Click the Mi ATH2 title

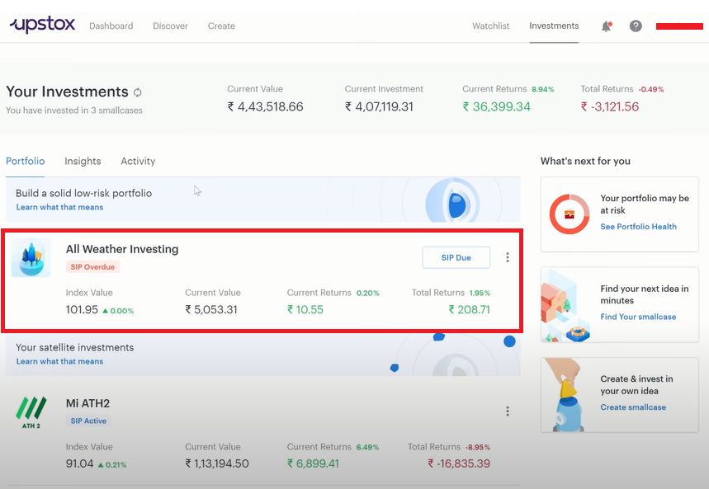pos(87,403)
